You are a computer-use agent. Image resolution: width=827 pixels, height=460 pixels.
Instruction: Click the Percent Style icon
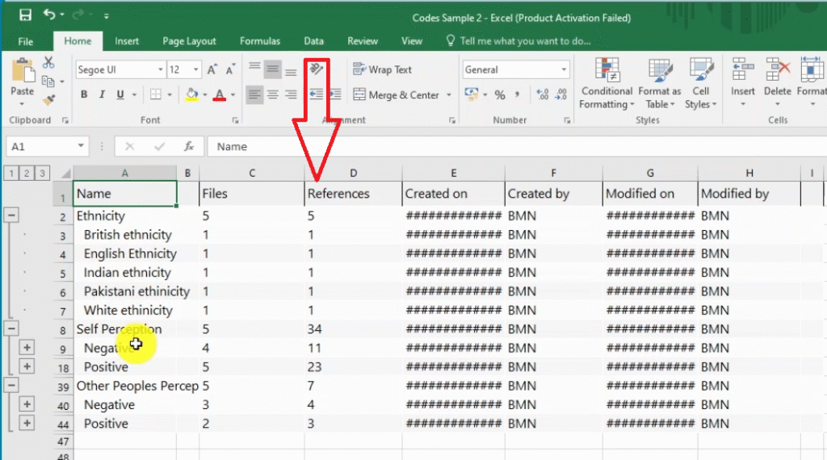500,95
